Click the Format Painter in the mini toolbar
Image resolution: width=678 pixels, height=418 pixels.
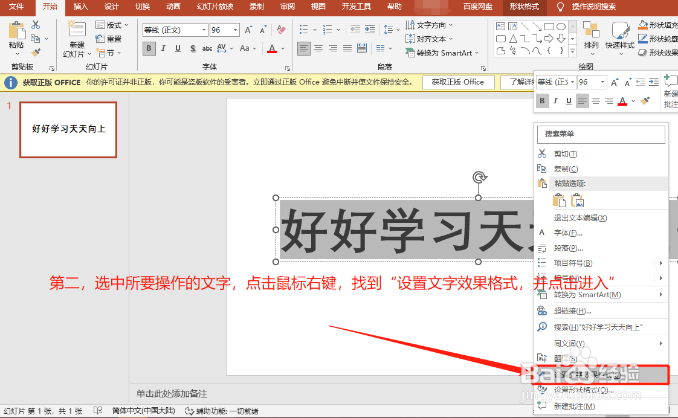(x=645, y=101)
